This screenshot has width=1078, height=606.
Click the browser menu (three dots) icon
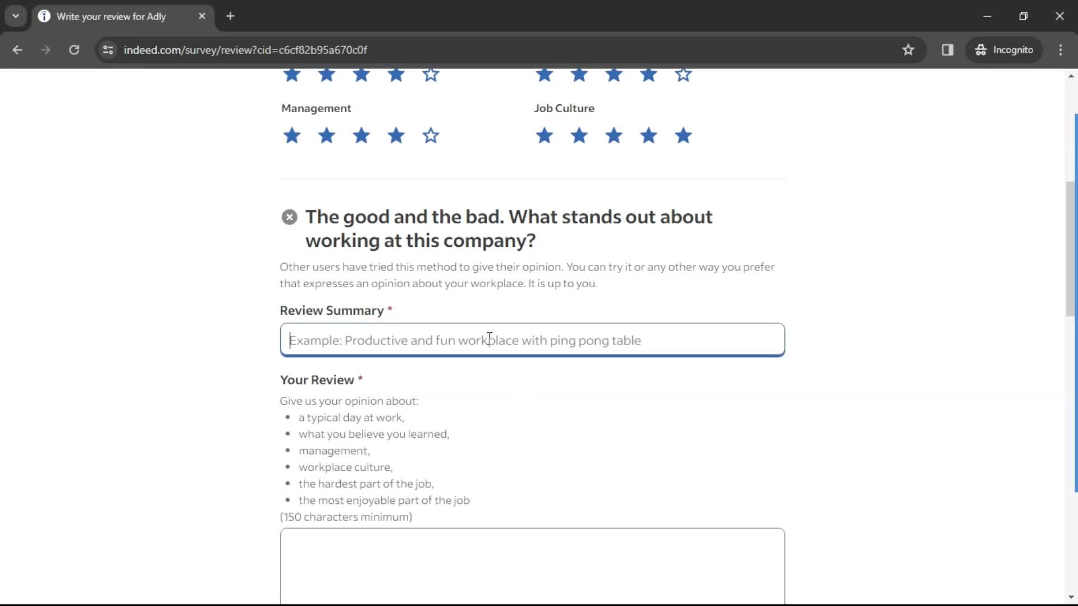pos(1060,49)
